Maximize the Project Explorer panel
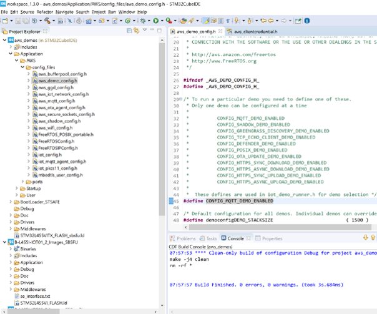377x314 pixels. click(159, 31)
